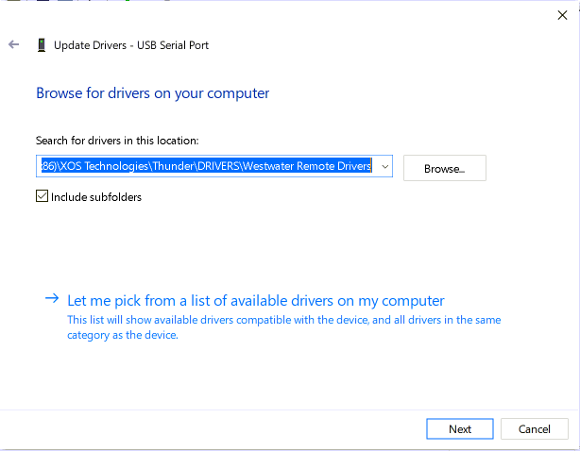Screen dimensions: 580x451
Task: Expand the driver location dropdown arrow
Action: tap(384, 167)
